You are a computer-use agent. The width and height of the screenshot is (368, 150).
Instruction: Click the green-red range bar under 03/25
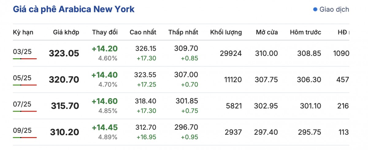click(x=25, y=58)
